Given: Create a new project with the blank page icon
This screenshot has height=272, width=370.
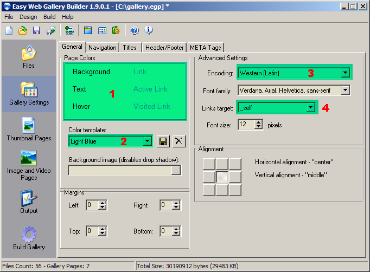Looking at the screenshot, I should click(x=9, y=30).
